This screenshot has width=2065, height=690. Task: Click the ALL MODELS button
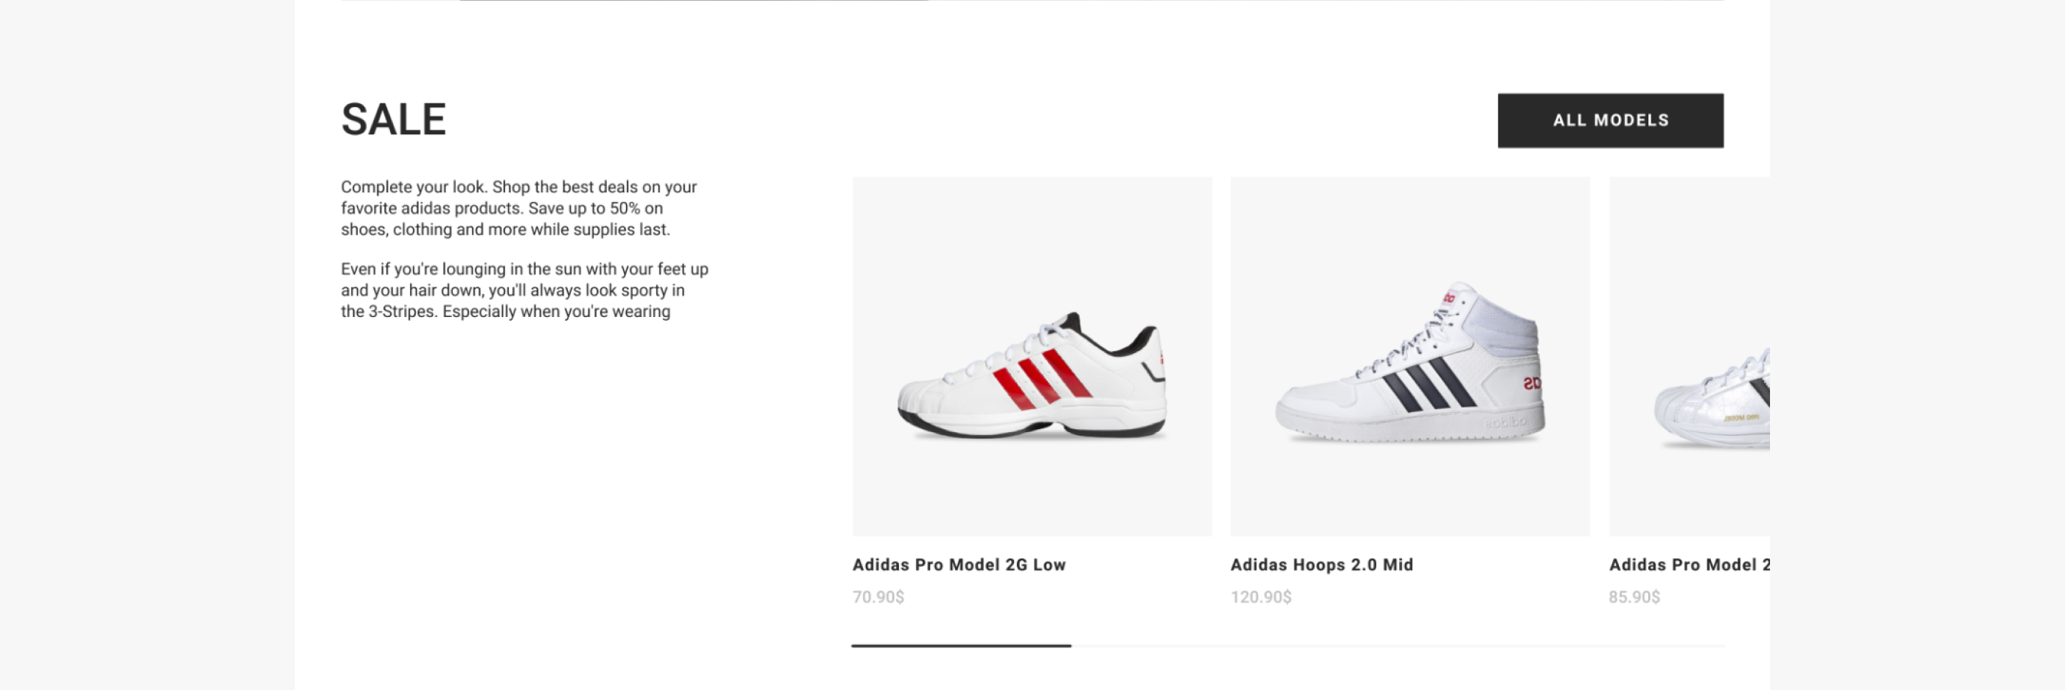click(1610, 120)
